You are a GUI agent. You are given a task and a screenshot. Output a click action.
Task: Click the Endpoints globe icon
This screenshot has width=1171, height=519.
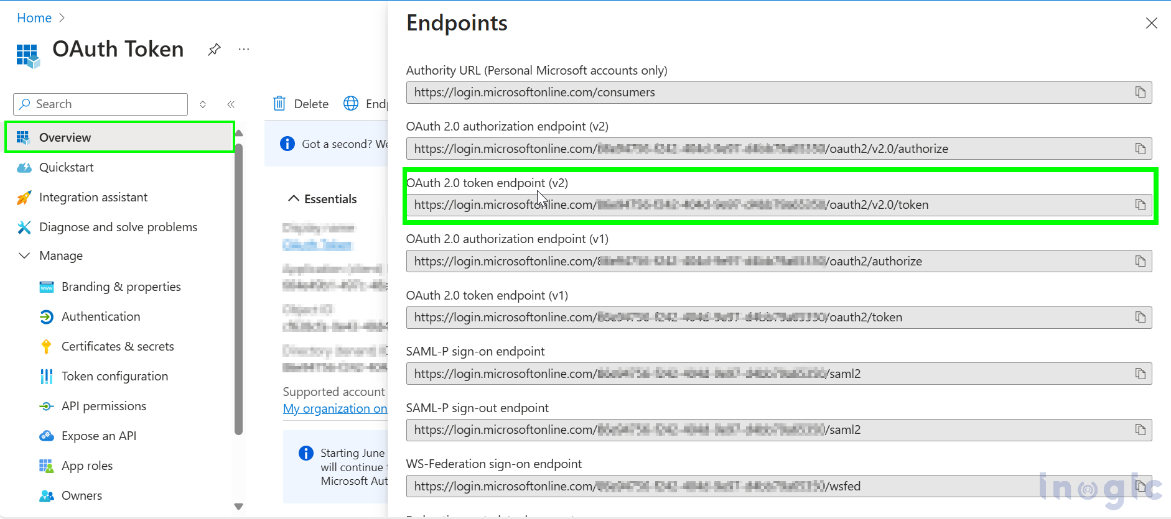click(351, 103)
